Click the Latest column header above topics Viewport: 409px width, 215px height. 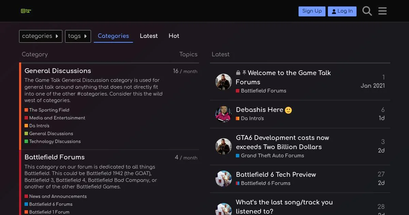(221, 54)
